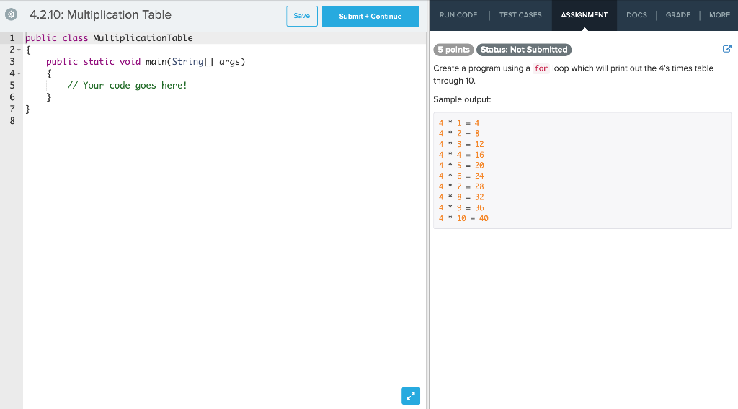
Task: Open the MORE menu tab
Action: (x=719, y=15)
